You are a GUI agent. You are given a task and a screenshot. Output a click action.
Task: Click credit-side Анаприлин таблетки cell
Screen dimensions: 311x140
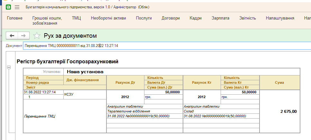[x=221, y=107]
